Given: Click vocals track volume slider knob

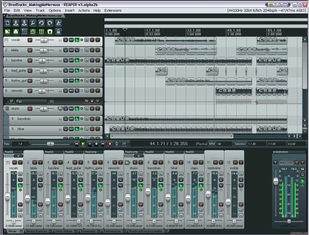Looking at the screenshot, I should pyautogui.click(x=44, y=40).
